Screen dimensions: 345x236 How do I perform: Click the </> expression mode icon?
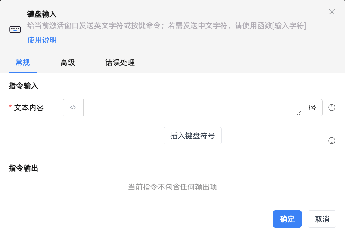pyautogui.click(x=73, y=108)
